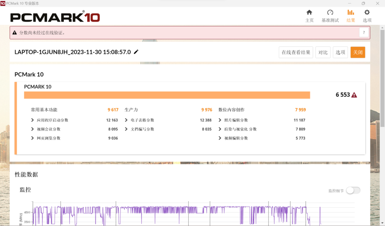Click the pencil icon to rename result
The image size is (385, 226).
(136, 52)
